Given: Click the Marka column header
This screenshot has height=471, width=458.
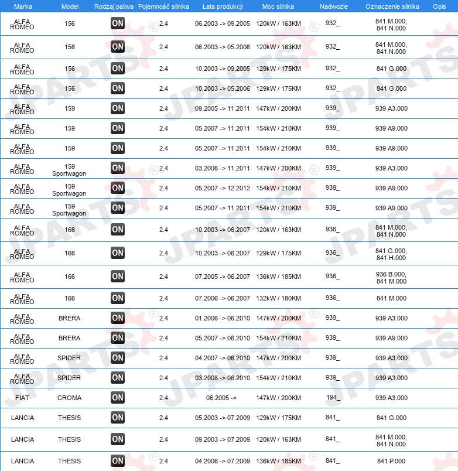Looking at the screenshot, I should (23, 6).
